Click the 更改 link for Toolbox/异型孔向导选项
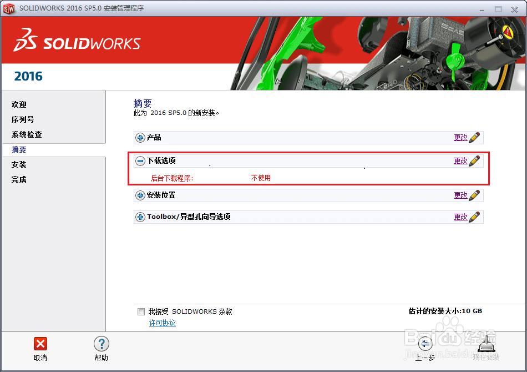 tap(460, 217)
